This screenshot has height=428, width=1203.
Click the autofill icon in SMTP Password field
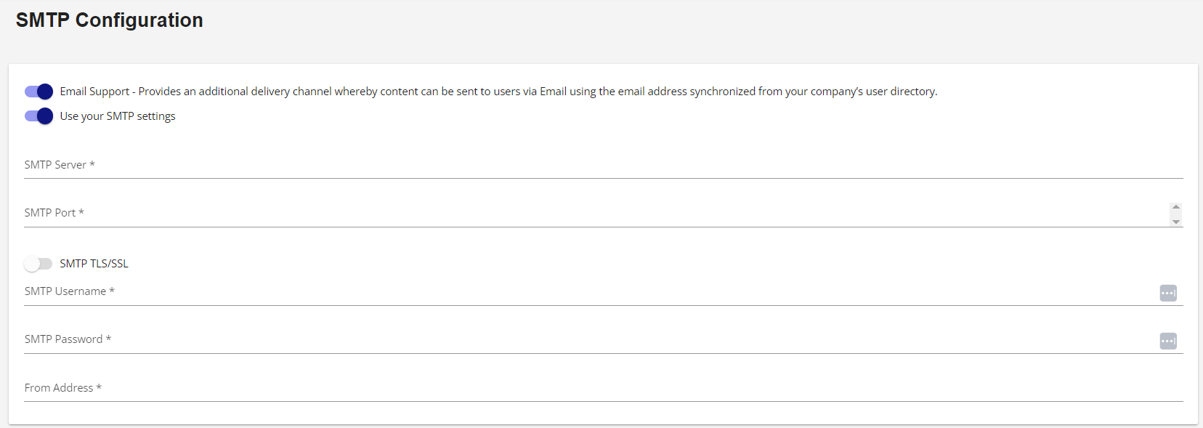click(1168, 341)
